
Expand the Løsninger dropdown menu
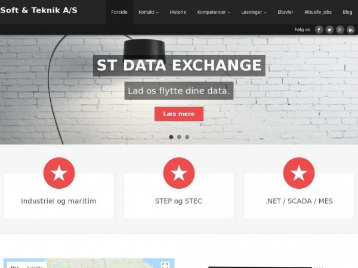[x=254, y=12]
